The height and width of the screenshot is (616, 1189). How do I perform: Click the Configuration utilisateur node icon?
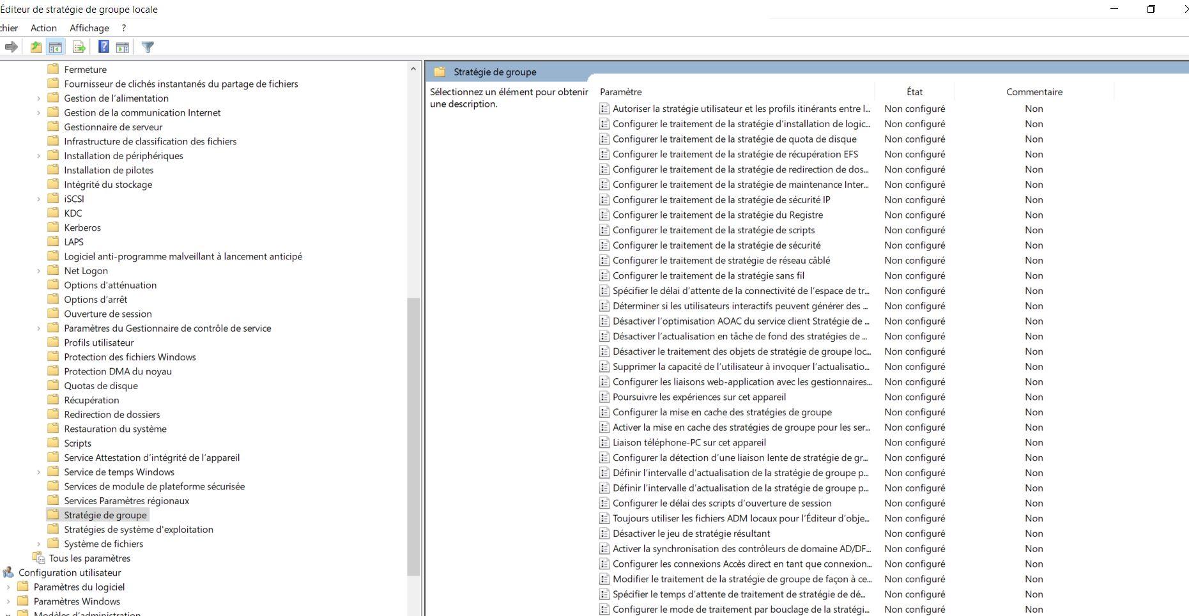point(8,573)
